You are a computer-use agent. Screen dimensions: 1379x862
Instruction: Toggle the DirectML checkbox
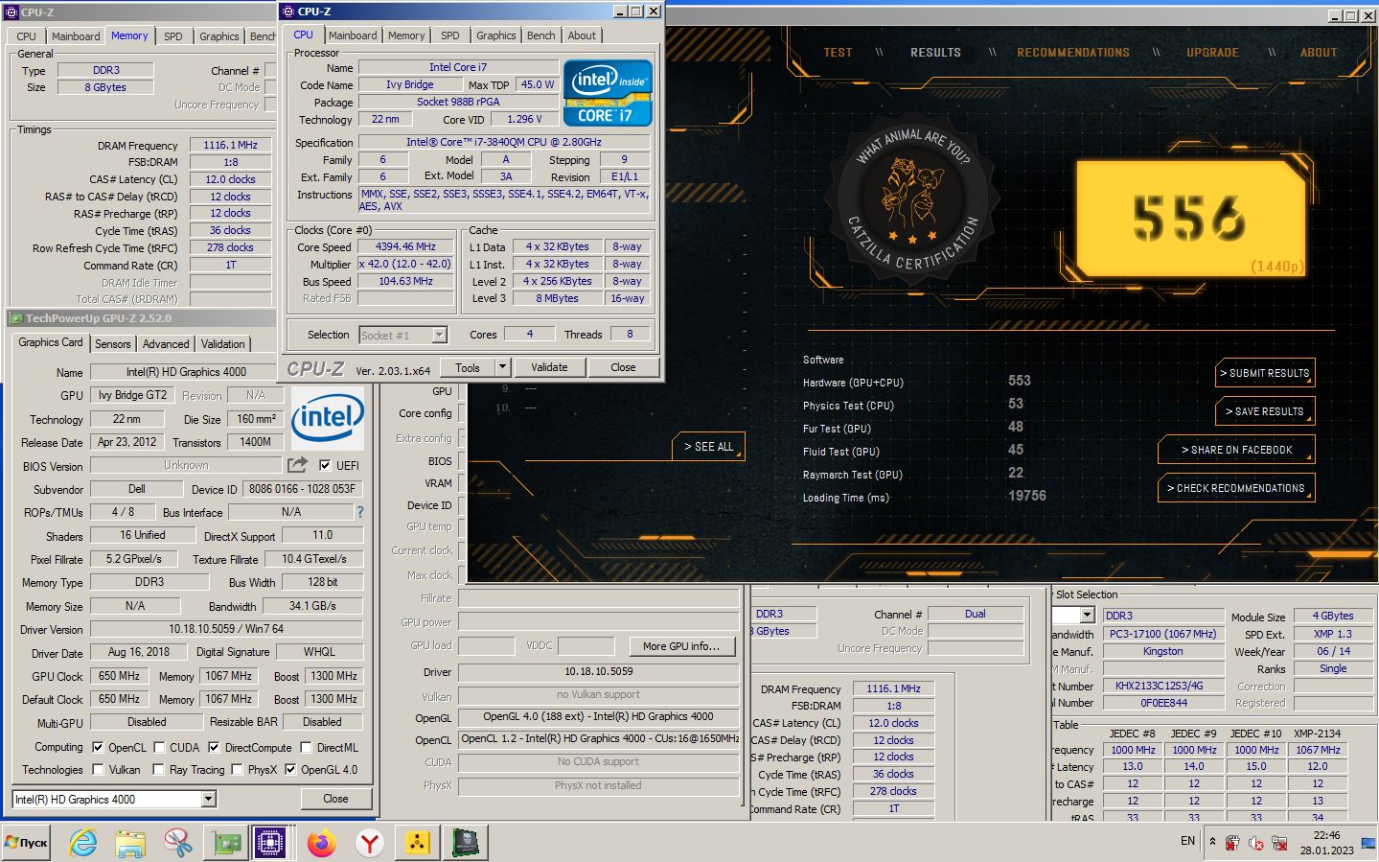click(x=306, y=747)
